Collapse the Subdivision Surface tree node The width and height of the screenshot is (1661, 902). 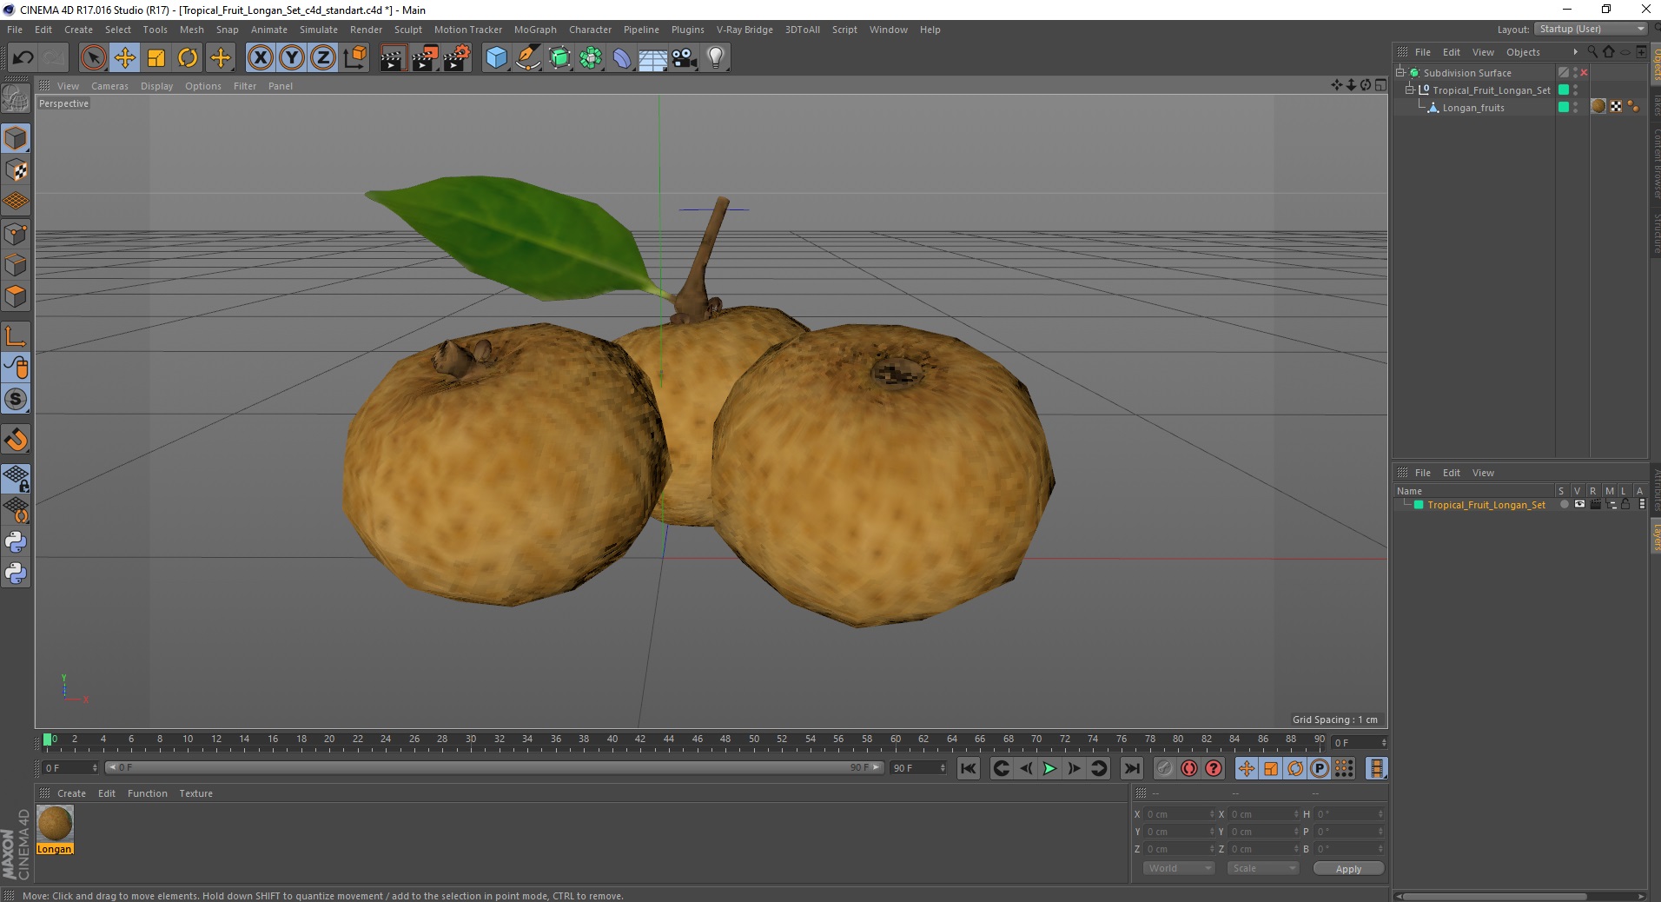(x=1400, y=73)
